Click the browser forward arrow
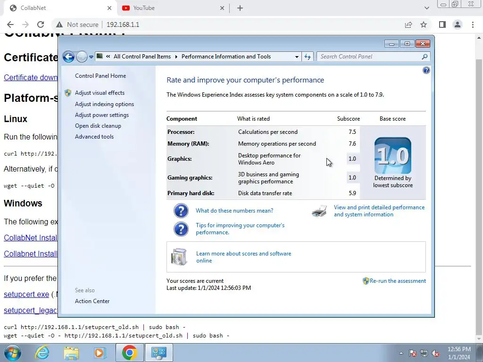This screenshot has height=362, width=483. pyautogui.click(x=25, y=25)
